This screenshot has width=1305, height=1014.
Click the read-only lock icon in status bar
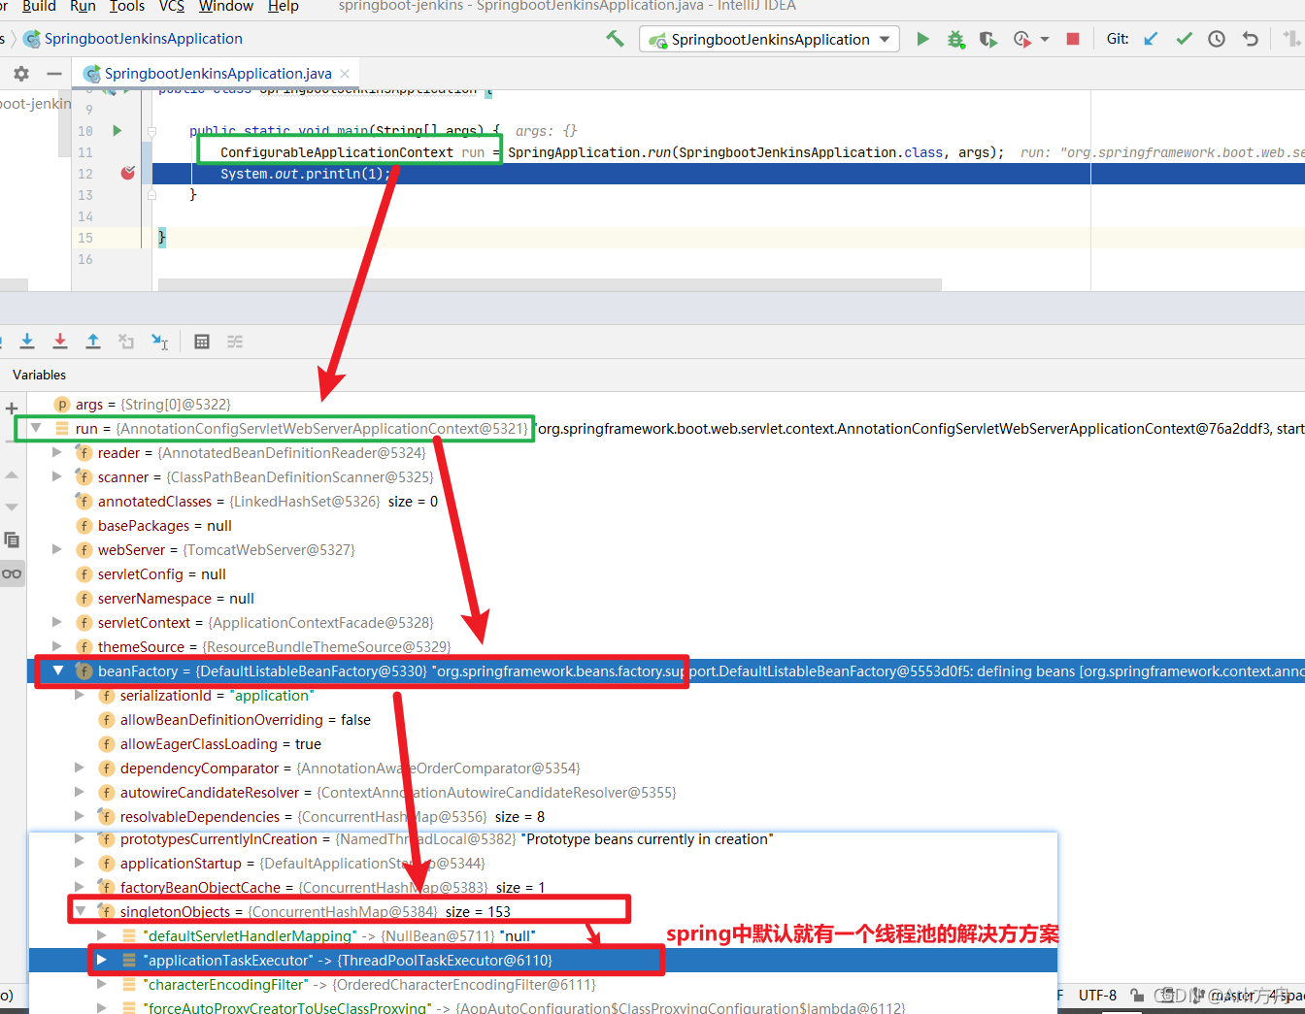point(1137,996)
